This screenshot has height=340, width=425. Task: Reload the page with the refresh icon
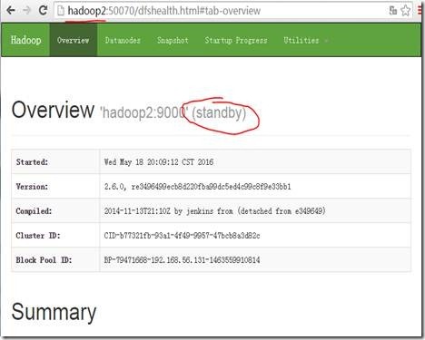pos(43,10)
